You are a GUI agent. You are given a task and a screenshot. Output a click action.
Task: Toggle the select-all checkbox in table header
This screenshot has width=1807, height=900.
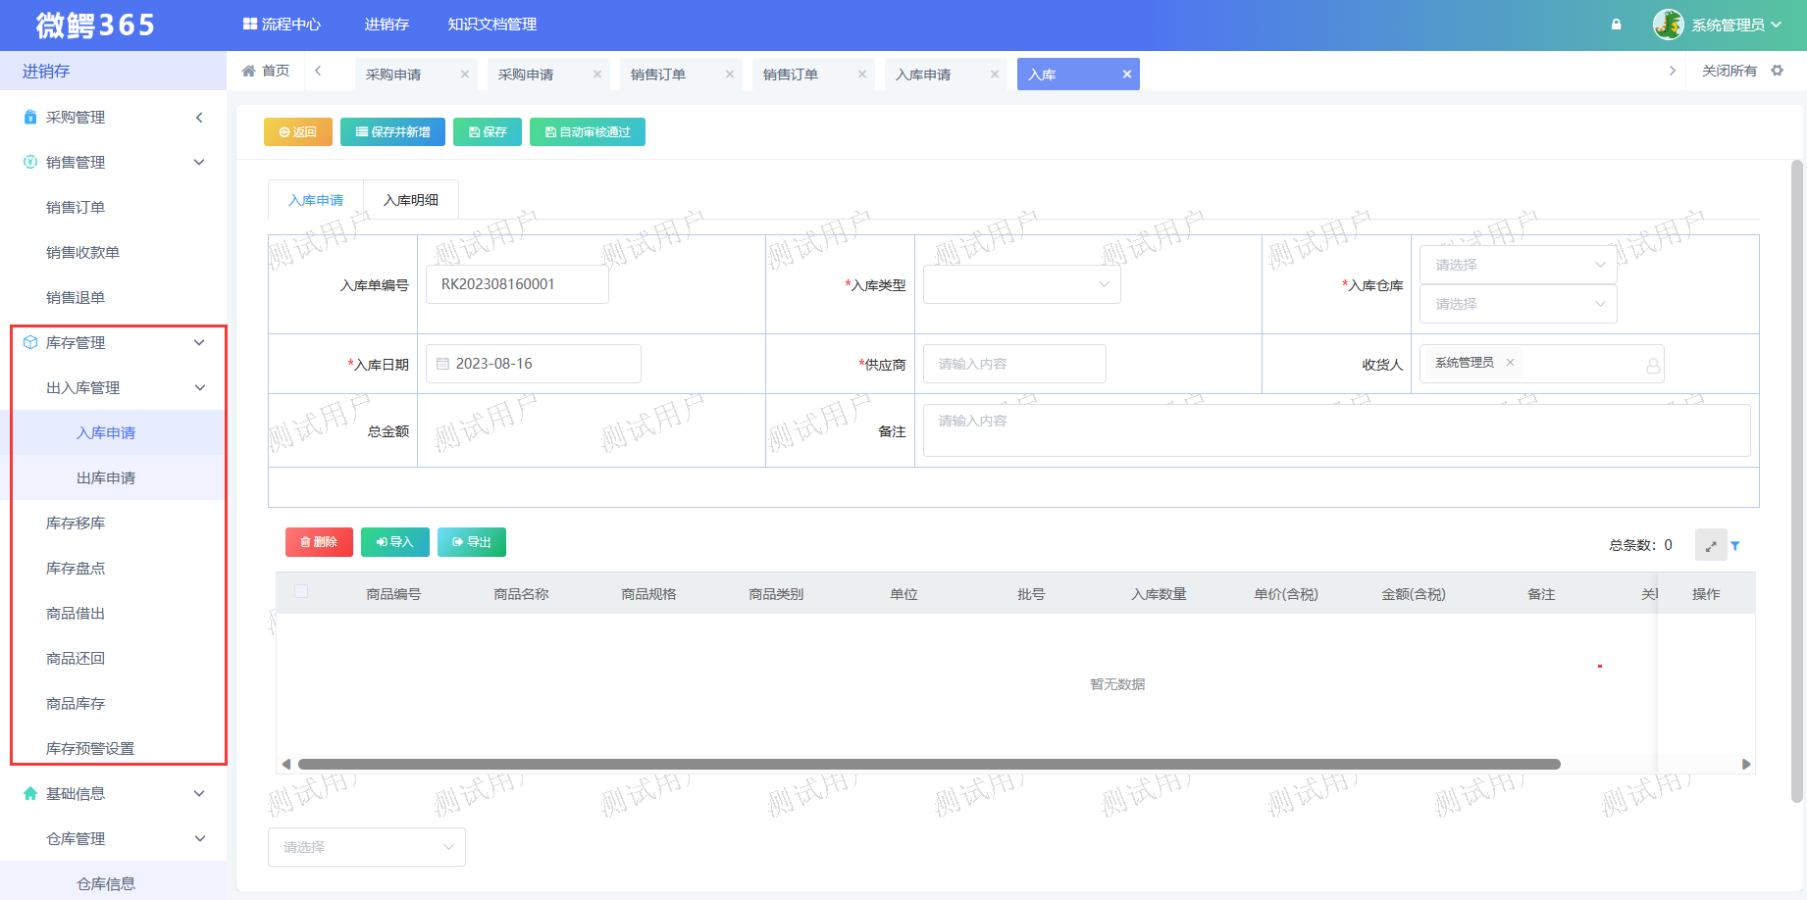(301, 591)
